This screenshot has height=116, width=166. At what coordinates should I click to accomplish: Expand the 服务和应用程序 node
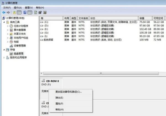[4, 58]
